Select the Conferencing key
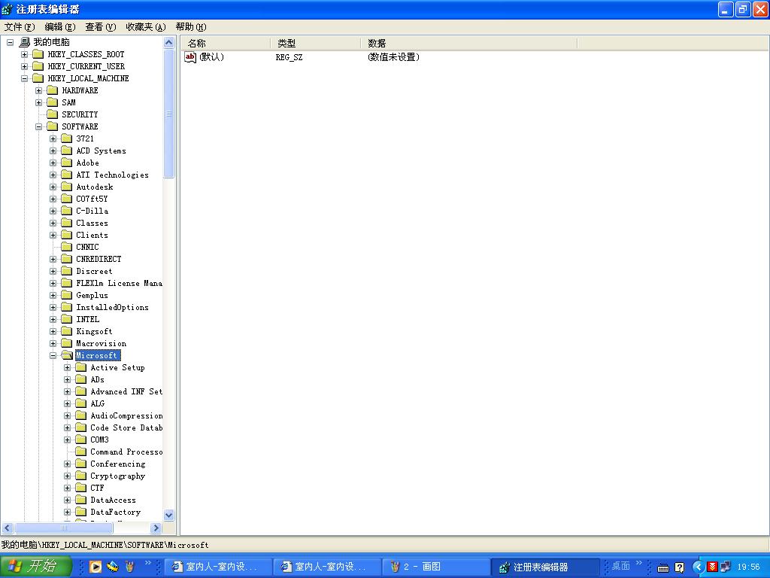 click(118, 464)
